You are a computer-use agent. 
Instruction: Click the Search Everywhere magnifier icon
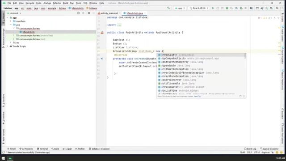coord(277,8)
